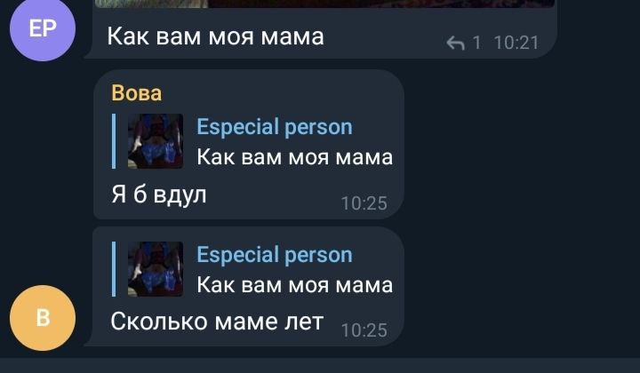
Task: View replies count 1 on EP's message
Action: pos(476,43)
